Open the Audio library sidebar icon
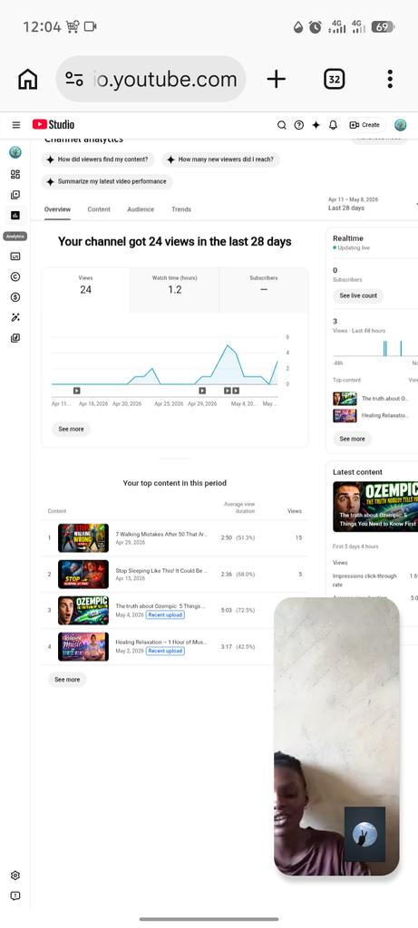Image resolution: width=418 pixels, height=928 pixels. pyautogui.click(x=15, y=338)
